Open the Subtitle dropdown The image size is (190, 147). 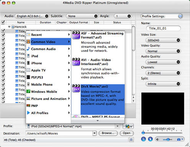(x=82, y=16)
